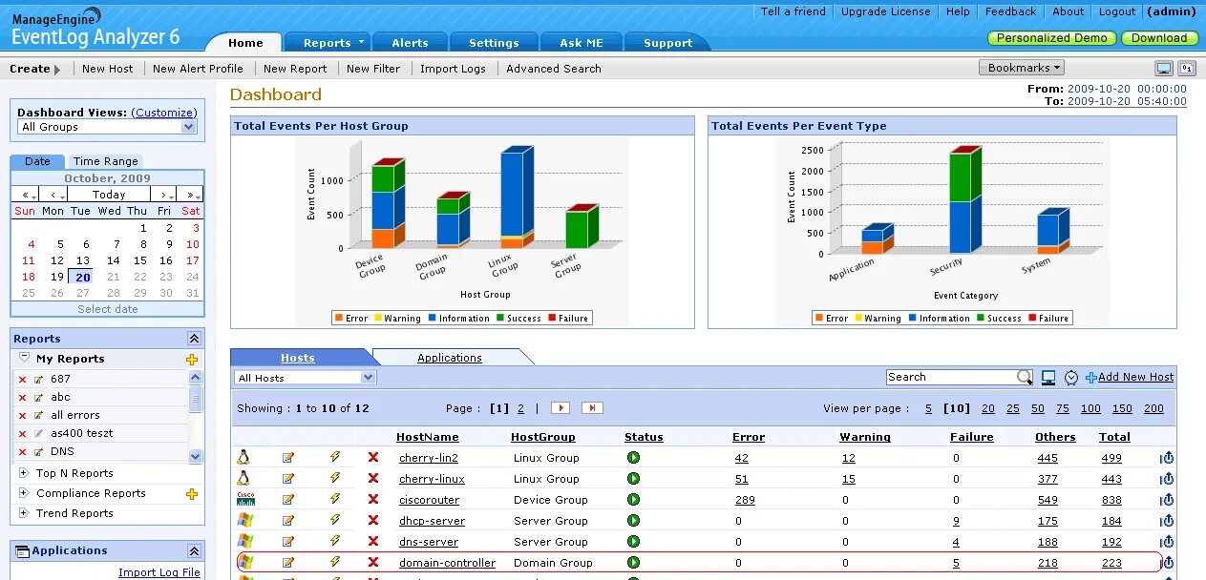Click the calendar next-year » button
The image size is (1206, 580).
189,195
